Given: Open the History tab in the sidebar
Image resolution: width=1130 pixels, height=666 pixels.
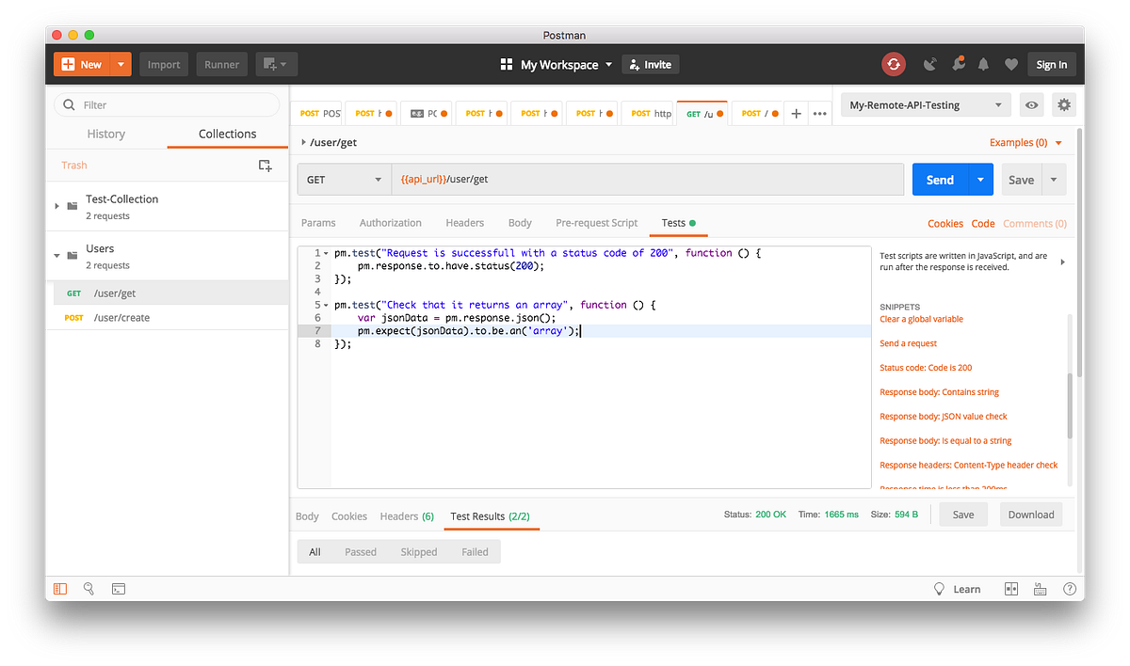Looking at the screenshot, I should (x=105, y=134).
